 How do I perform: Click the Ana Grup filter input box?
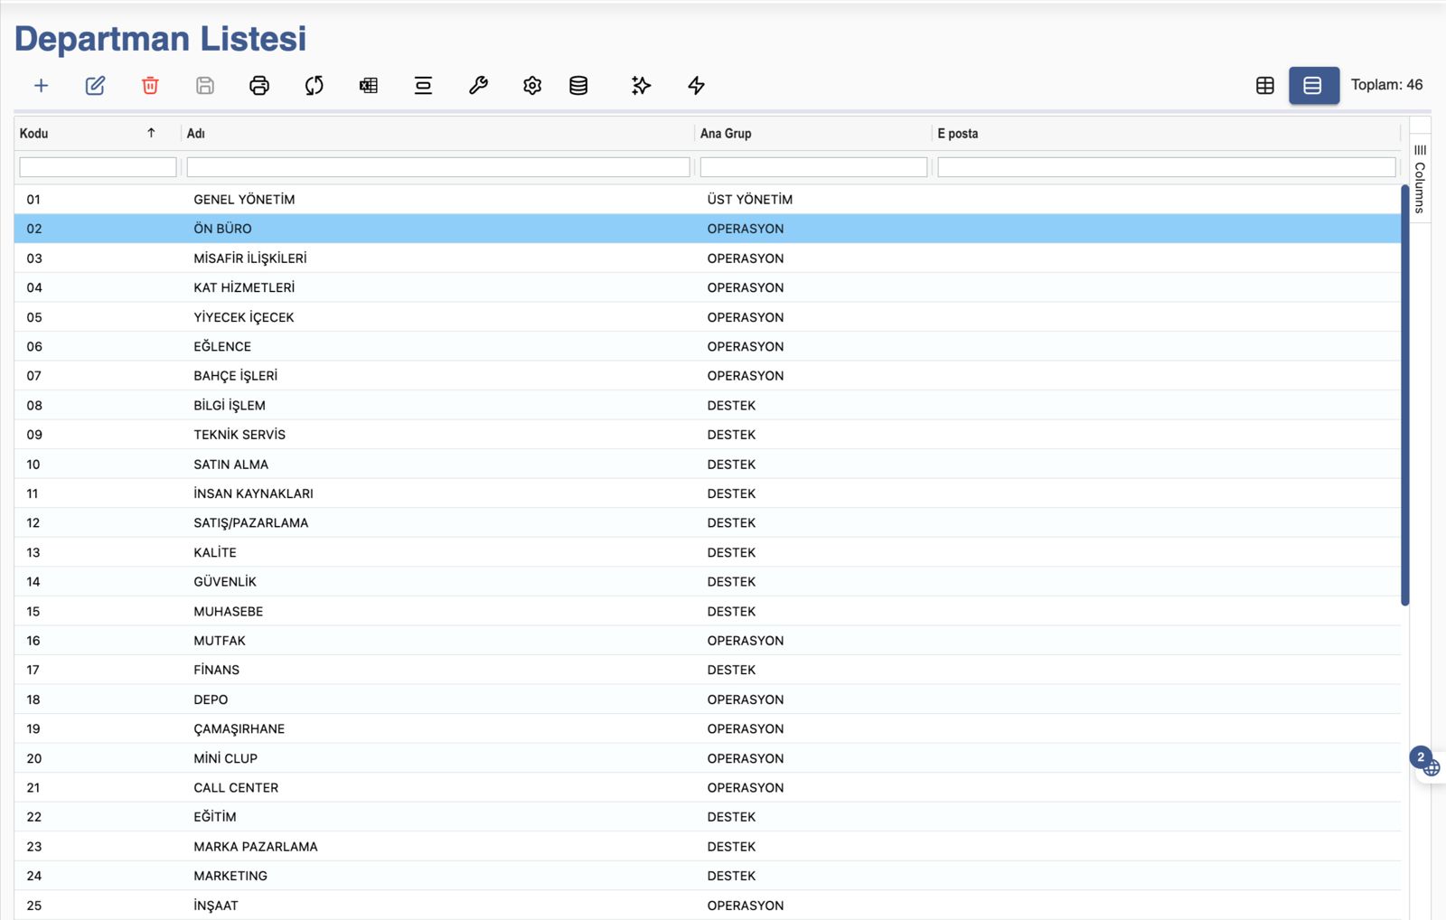pos(813,167)
